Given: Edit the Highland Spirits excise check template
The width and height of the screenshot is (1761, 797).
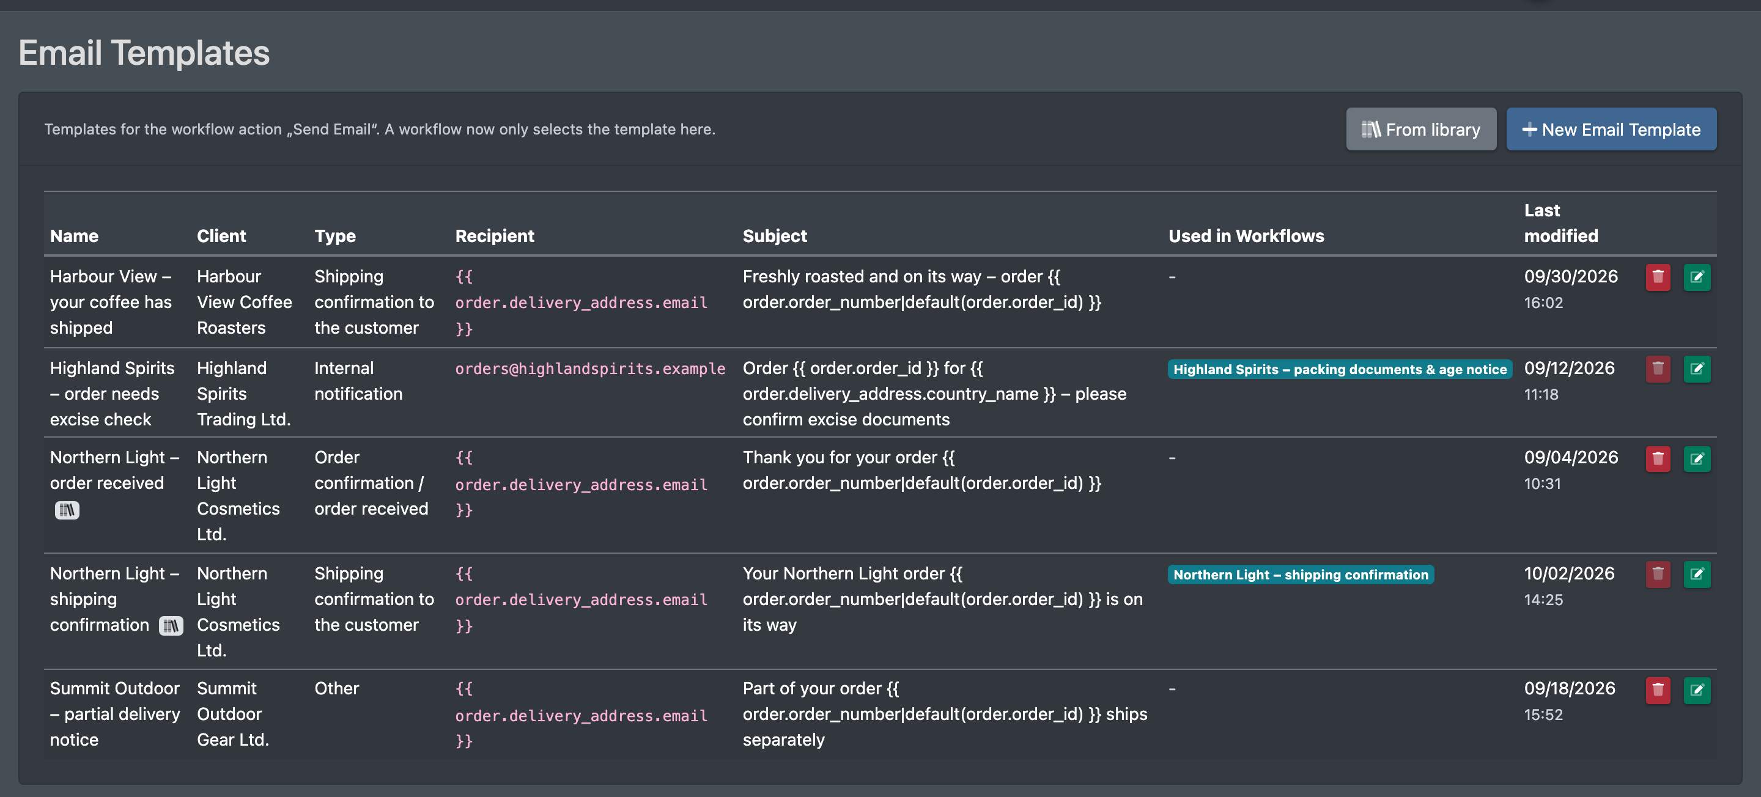Looking at the screenshot, I should 1697,369.
